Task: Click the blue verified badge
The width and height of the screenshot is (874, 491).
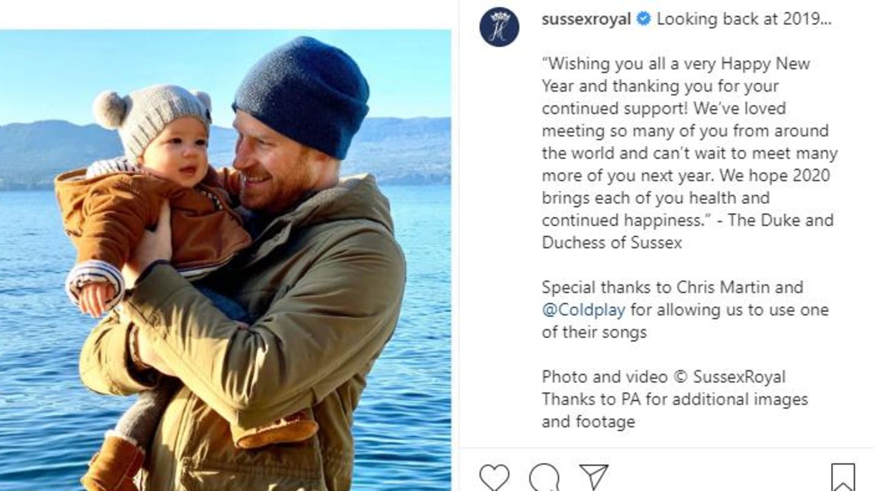Action: [x=643, y=19]
